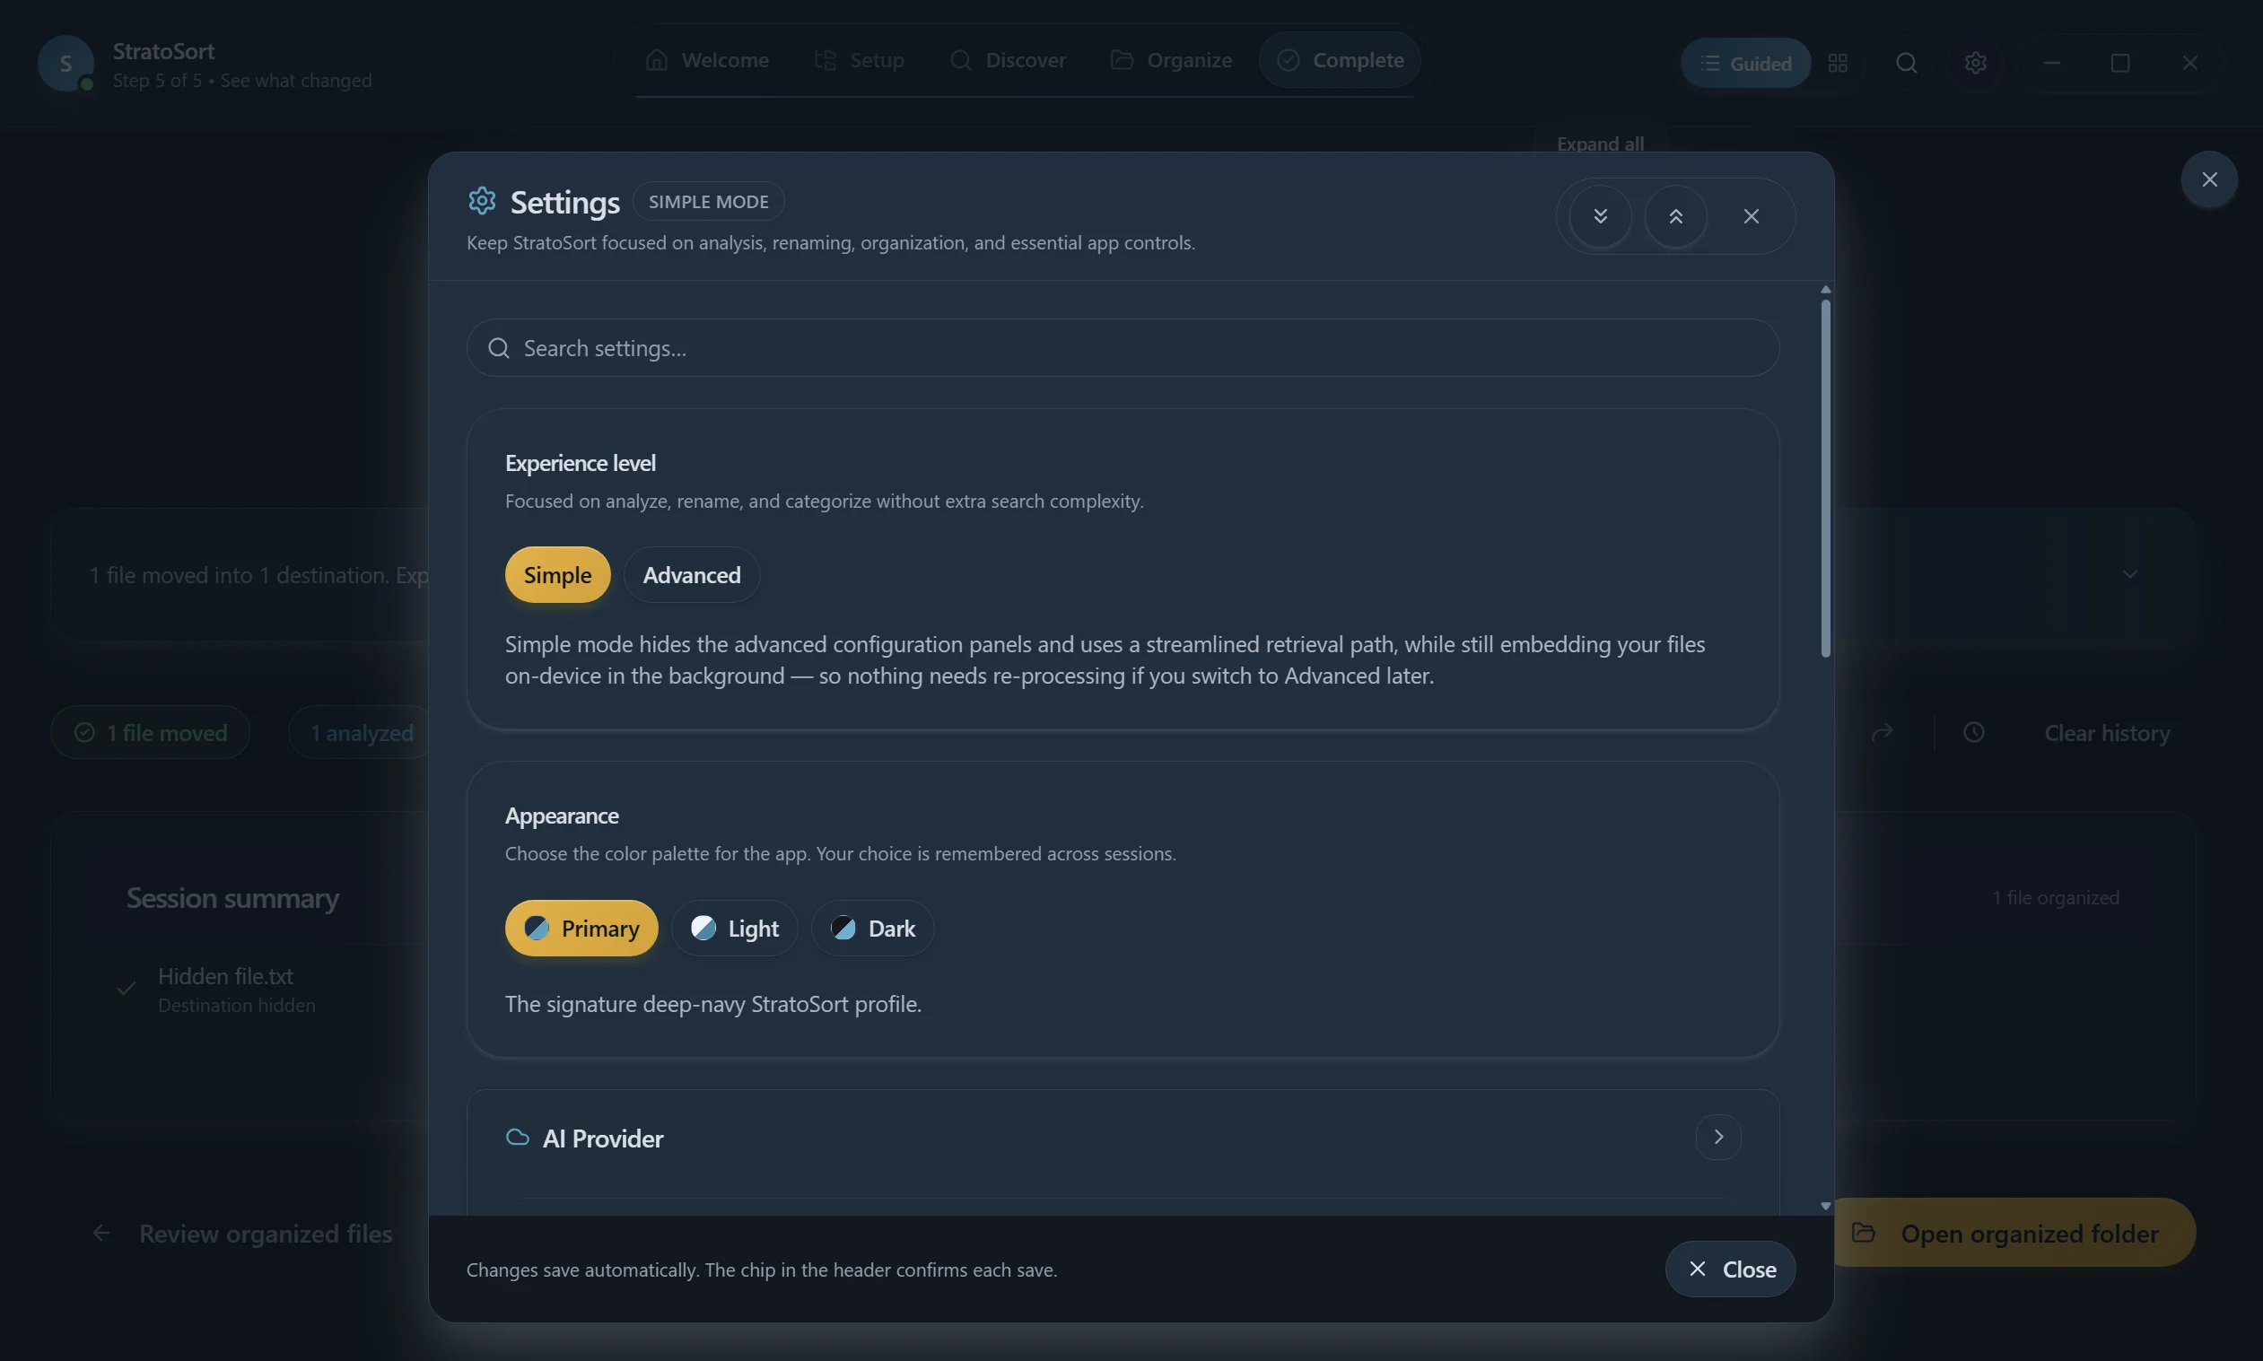This screenshot has height=1361, width=2263.
Task: Expand the AI Provider section chevron
Action: click(x=1717, y=1138)
